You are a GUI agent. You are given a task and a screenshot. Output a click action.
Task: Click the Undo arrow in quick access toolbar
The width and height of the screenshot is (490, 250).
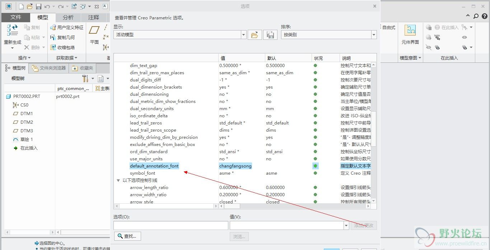coord(47,6)
